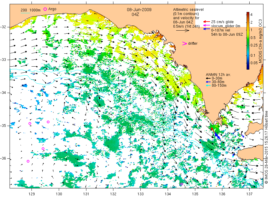Click the blue 30-80m ANMN arrow

click(208, 82)
